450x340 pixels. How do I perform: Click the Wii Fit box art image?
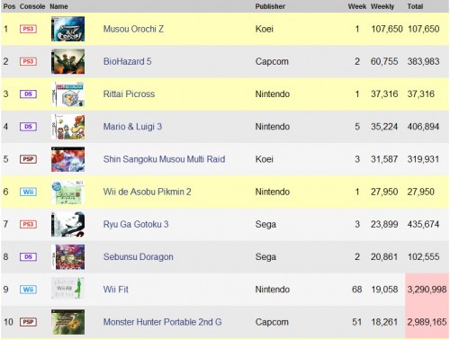tap(67, 289)
